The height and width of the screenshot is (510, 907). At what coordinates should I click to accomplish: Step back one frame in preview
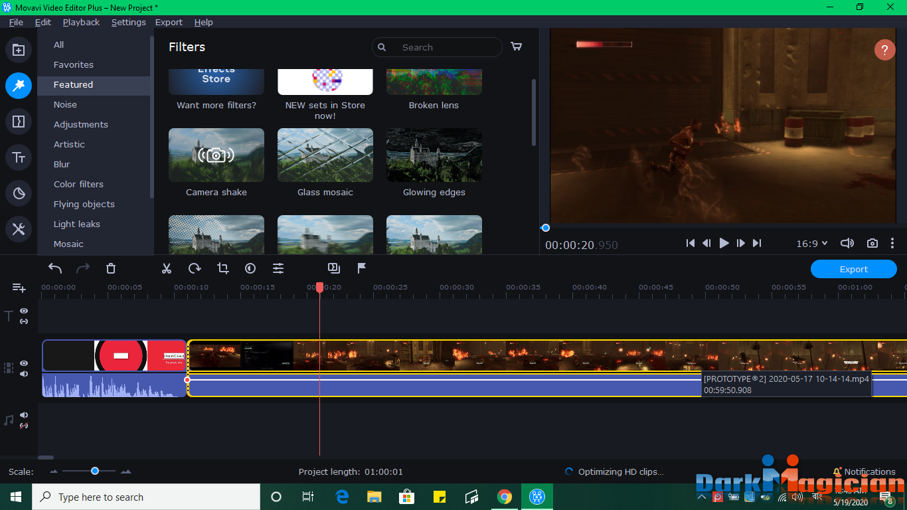pyautogui.click(x=707, y=244)
